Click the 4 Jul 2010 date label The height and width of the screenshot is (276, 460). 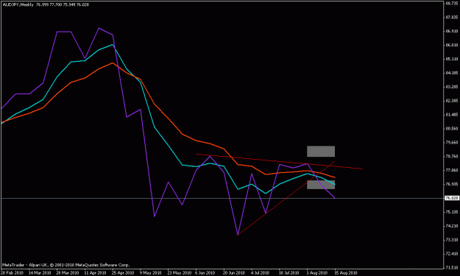(x=261, y=273)
